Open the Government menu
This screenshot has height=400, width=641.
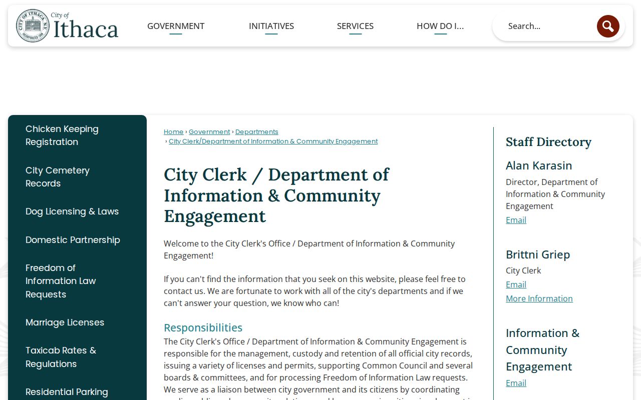tap(176, 26)
